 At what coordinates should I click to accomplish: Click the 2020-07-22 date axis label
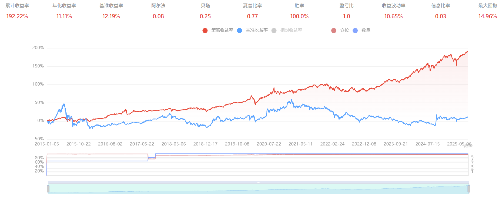pyautogui.click(x=269, y=144)
